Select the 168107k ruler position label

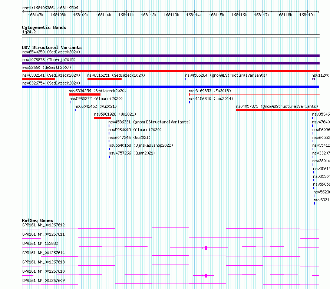click(x=36, y=15)
